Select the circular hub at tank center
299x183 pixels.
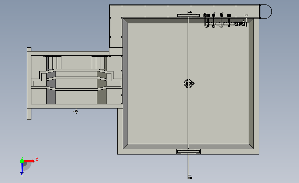click(189, 83)
